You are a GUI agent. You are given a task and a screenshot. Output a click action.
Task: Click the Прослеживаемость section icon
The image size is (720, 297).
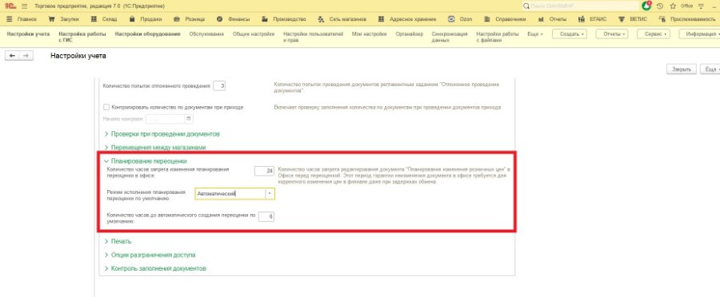662,19
